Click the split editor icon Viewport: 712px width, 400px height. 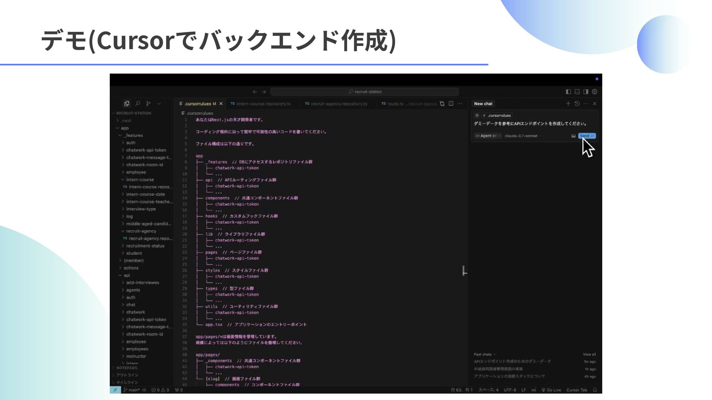pos(451,104)
